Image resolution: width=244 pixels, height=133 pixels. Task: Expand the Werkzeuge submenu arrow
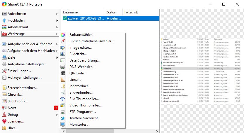(57, 34)
